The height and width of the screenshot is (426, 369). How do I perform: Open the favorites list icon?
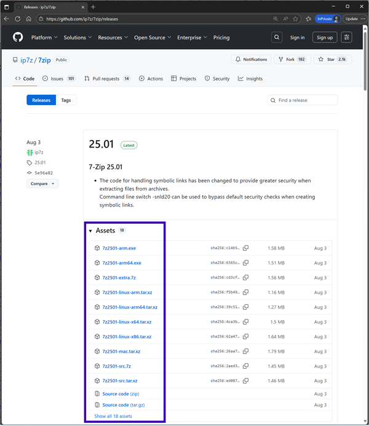click(x=308, y=18)
